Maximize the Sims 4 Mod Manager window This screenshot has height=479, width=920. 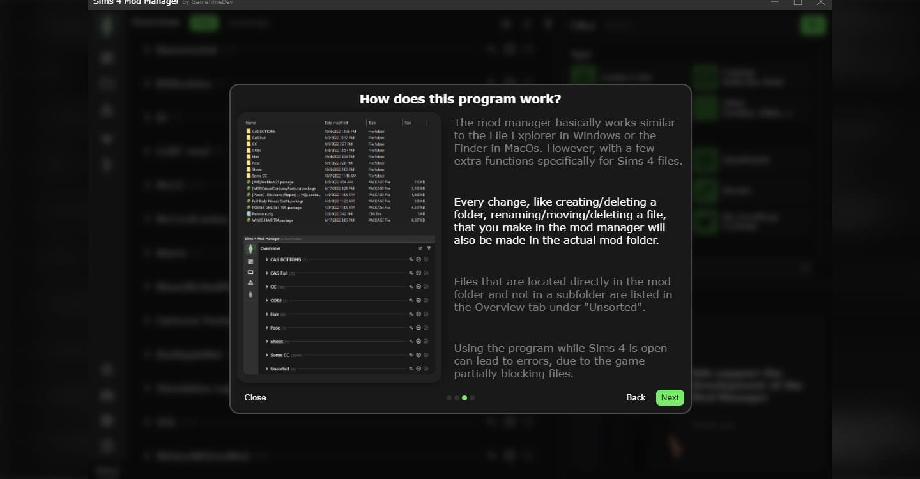click(x=798, y=3)
